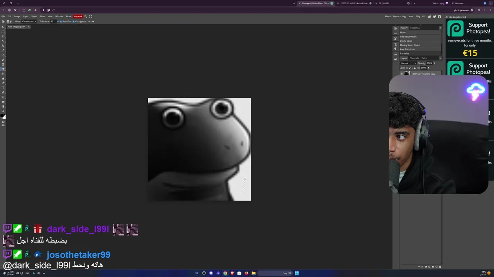Switch to the Swatches tab
The image size is (494, 277).
pyautogui.click(x=415, y=28)
